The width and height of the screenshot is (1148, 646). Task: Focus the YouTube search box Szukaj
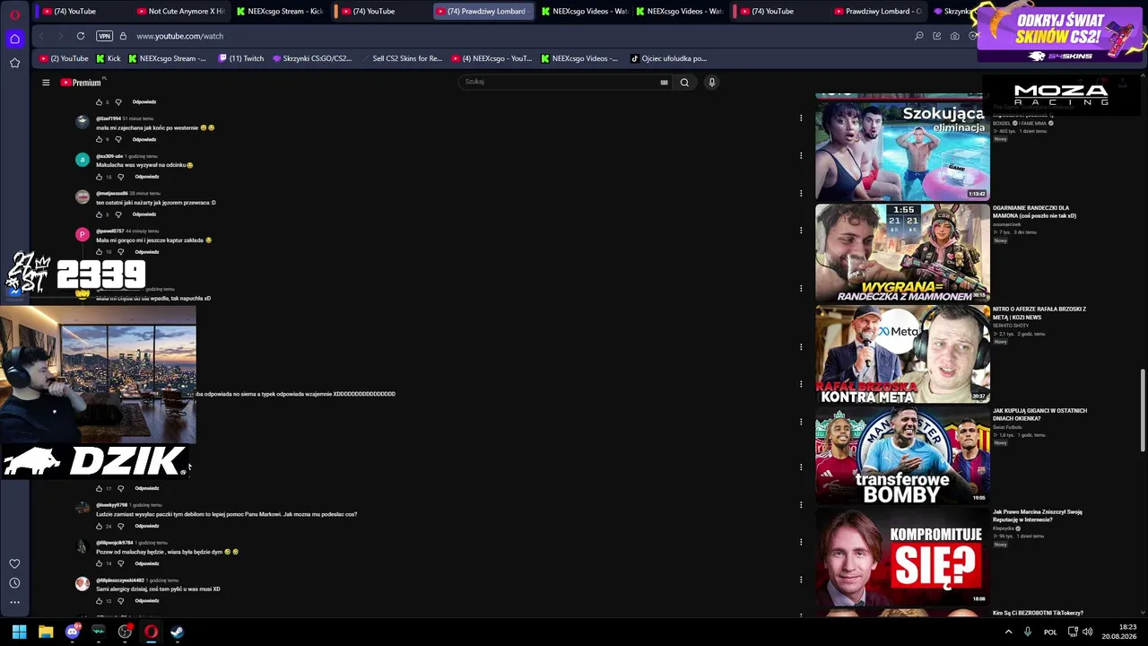point(561,82)
